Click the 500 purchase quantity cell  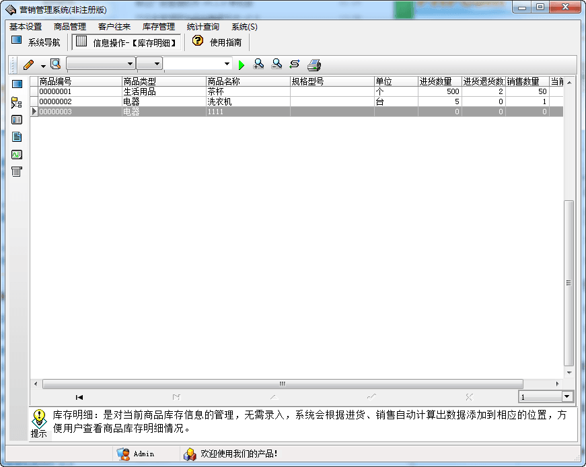click(440, 91)
